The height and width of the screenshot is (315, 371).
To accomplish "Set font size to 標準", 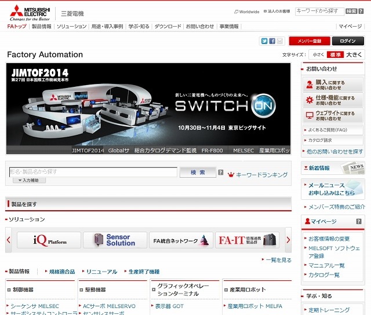I will point(335,54).
